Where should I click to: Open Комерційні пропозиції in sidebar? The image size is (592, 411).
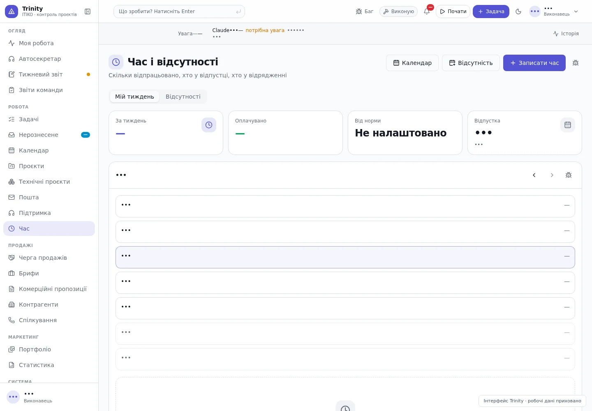tap(49, 289)
